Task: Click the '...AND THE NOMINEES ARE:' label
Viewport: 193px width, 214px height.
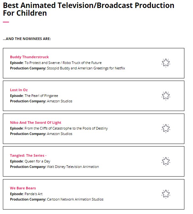Action: click(27, 39)
